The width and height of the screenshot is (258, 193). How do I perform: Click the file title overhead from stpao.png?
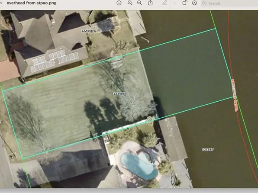[32, 3]
